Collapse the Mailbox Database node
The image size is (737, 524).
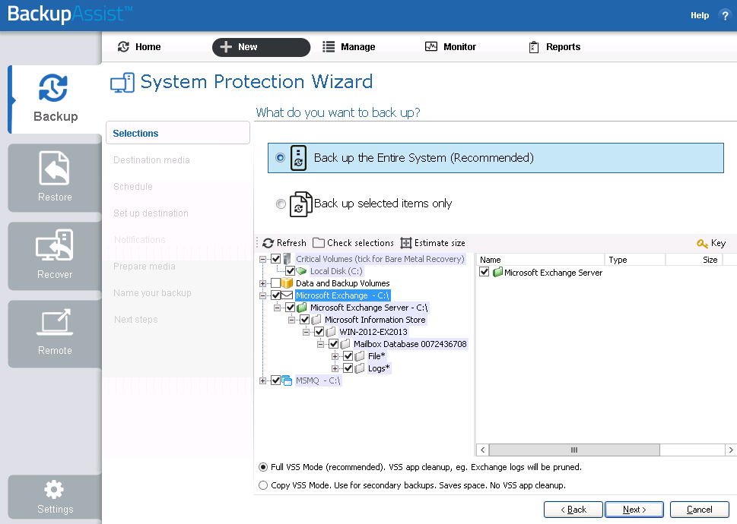pos(320,344)
